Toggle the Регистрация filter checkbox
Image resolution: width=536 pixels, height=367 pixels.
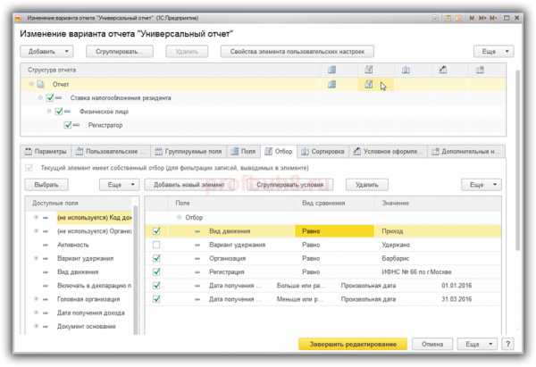click(156, 272)
